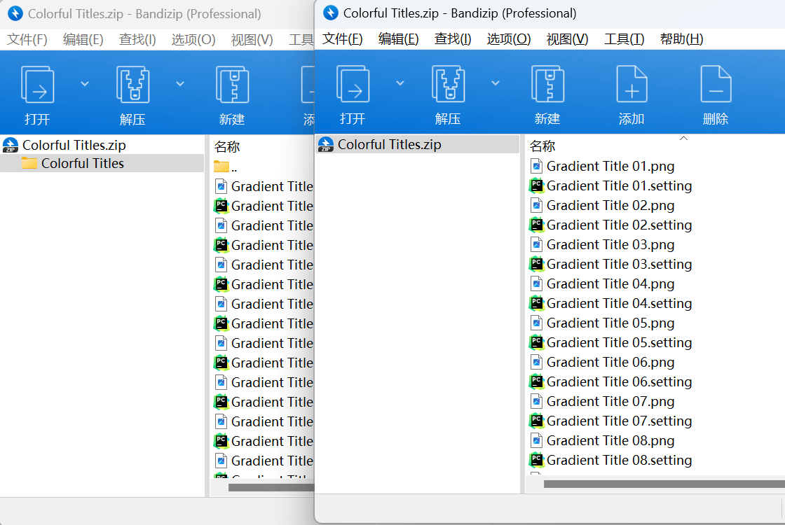Click the 打开 icon in the background window
This screenshot has height=525, width=785.
pos(37,84)
